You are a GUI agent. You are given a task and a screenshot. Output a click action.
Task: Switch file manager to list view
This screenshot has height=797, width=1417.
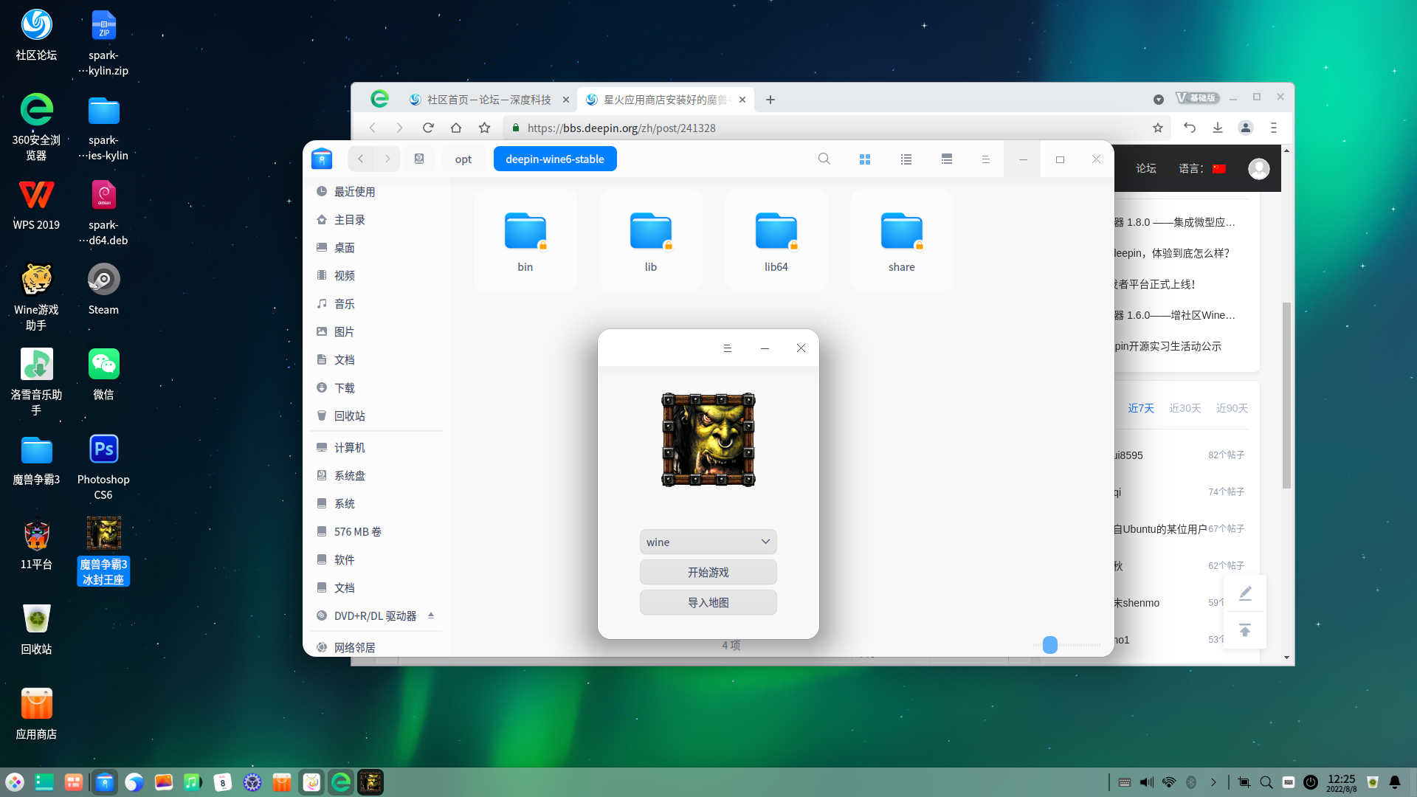(x=906, y=159)
